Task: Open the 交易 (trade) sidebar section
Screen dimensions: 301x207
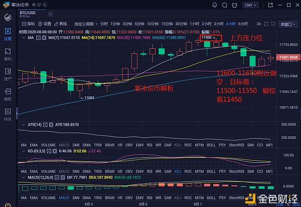Action: [8, 34]
